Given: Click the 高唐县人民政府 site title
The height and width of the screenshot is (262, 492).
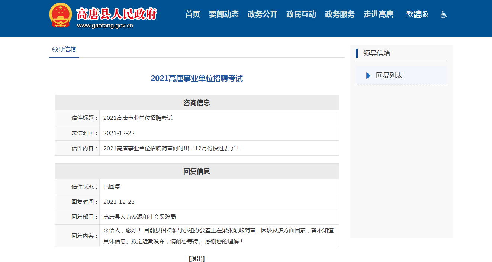Looking at the screenshot, I should [116, 14].
